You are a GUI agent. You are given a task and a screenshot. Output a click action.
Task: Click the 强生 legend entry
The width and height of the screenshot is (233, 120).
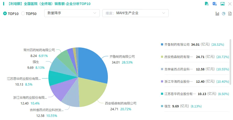(x=168, y=106)
